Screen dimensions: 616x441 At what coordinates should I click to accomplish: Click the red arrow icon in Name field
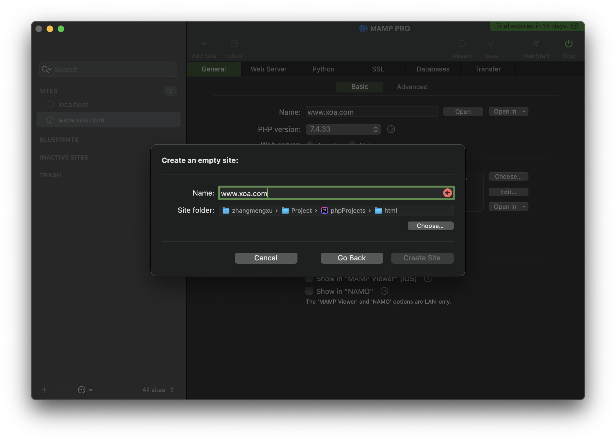[447, 193]
